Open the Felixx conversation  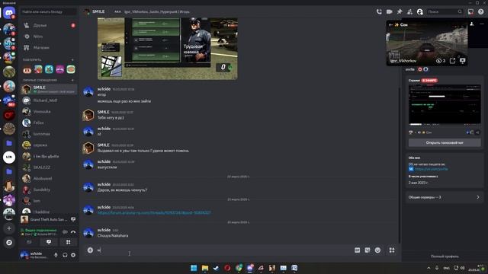click(49, 123)
